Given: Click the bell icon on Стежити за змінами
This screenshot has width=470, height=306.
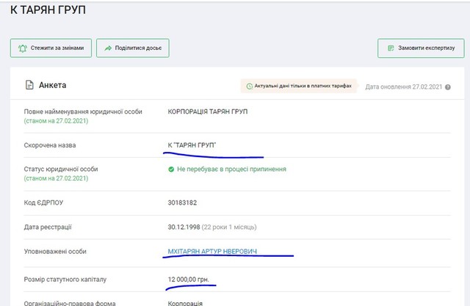Looking at the screenshot, I should coord(21,48).
